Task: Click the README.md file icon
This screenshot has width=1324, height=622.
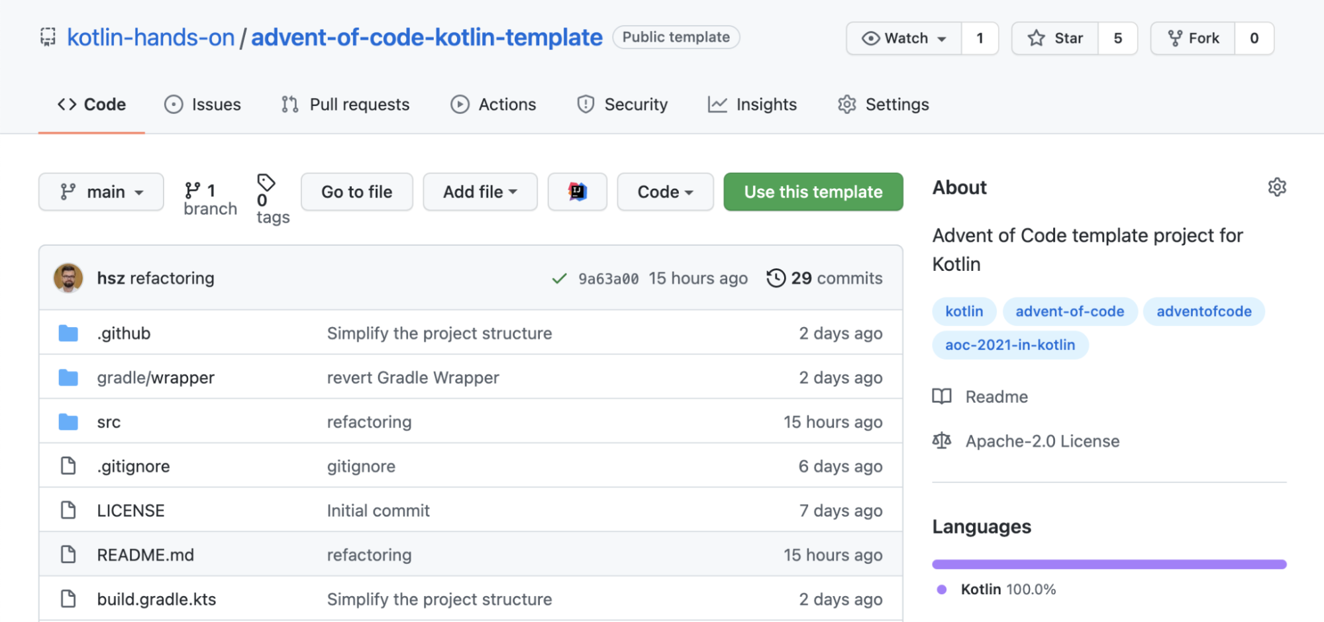Action: coord(68,555)
